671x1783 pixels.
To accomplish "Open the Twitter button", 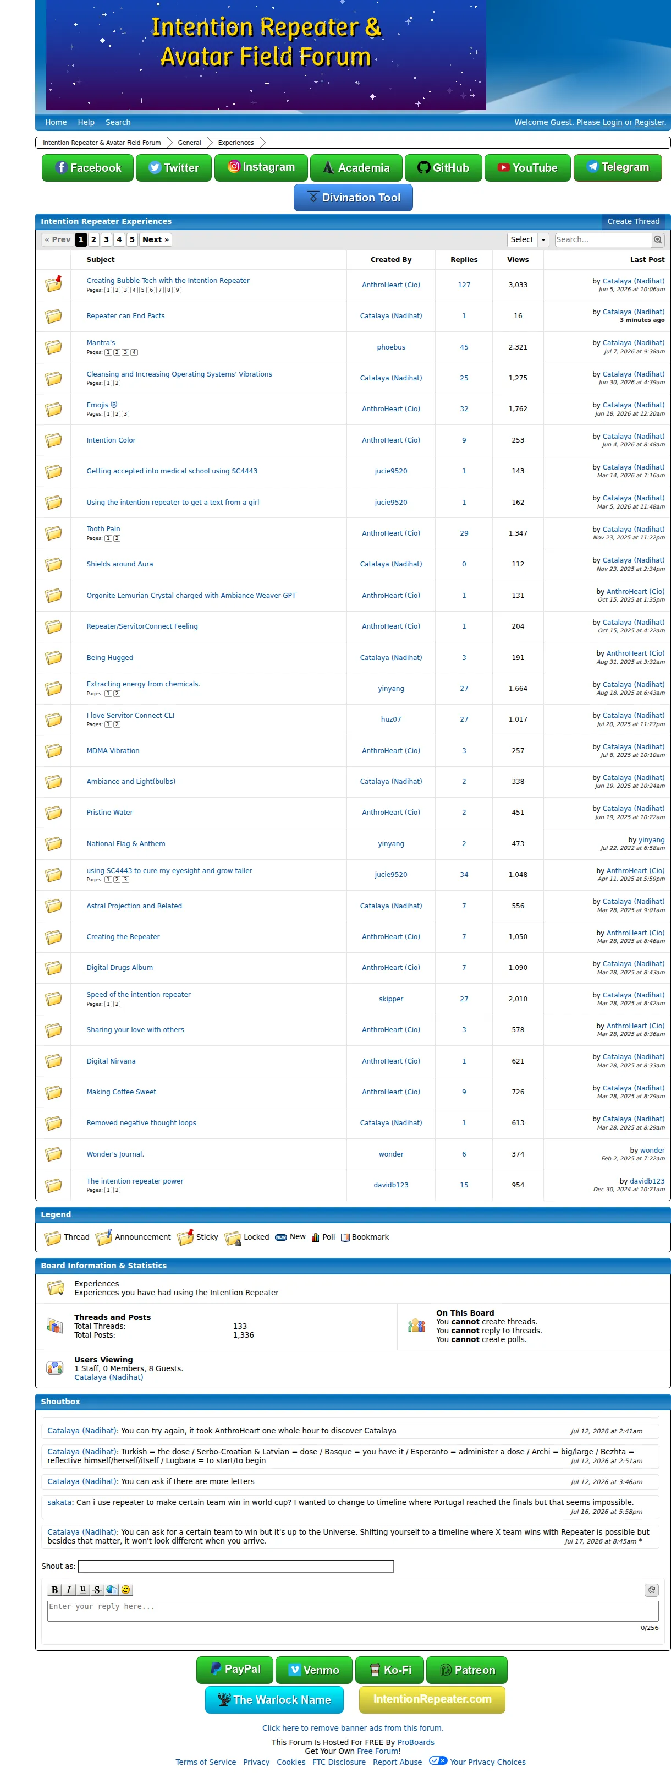I will [x=174, y=167].
